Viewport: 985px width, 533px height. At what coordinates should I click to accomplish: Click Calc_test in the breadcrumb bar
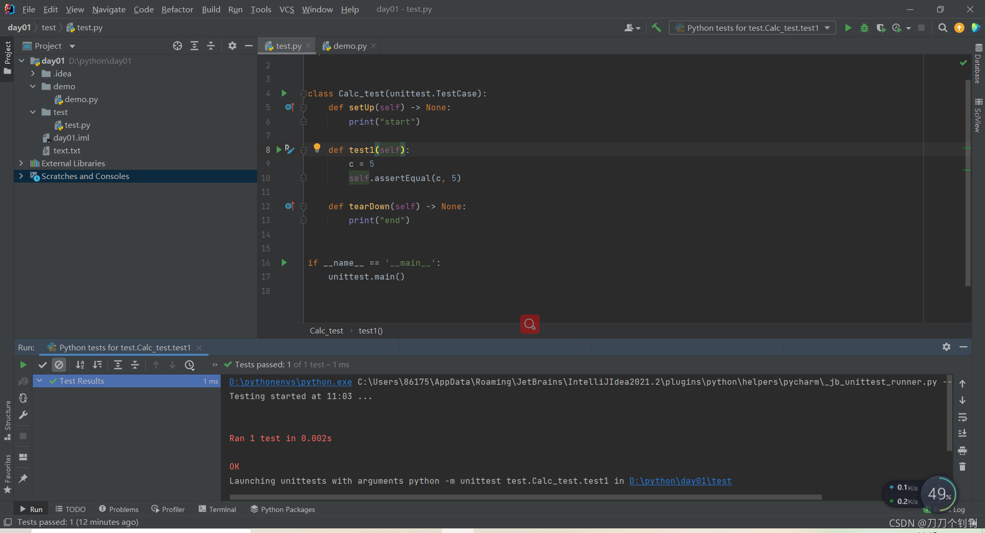[326, 330]
